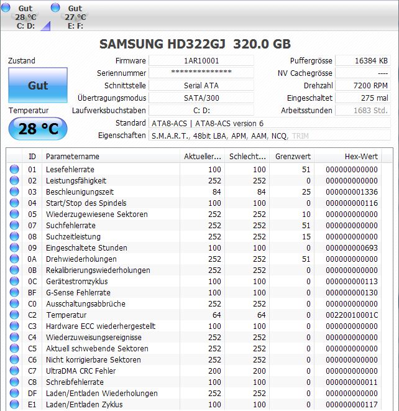
Task: Click the Standard field ATA8-ACS
Action: pyautogui.click(x=270, y=123)
